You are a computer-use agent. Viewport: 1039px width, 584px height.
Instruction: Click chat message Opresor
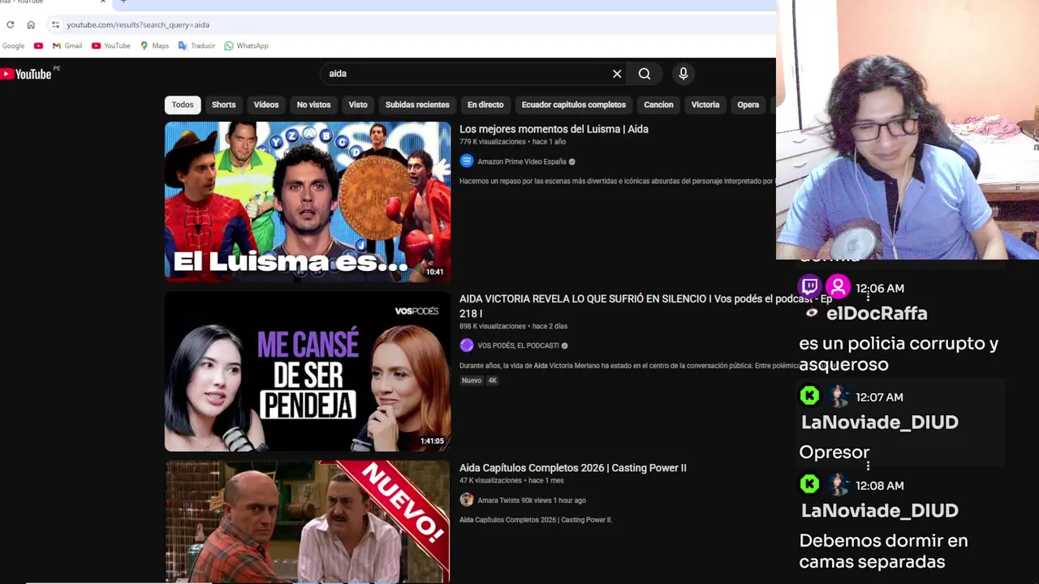[x=834, y=453]
